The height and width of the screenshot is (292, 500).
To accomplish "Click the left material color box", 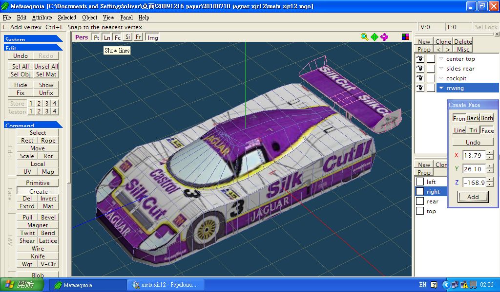I will click(x=420, y=182).
